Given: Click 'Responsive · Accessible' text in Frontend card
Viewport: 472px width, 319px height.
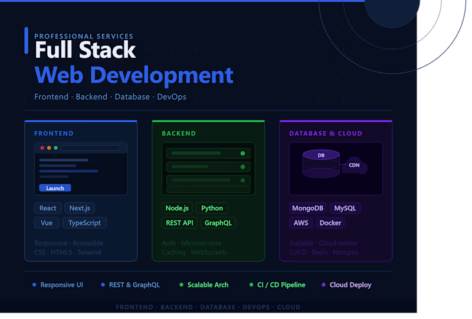Looking at the screenshot, I should 68,243.
